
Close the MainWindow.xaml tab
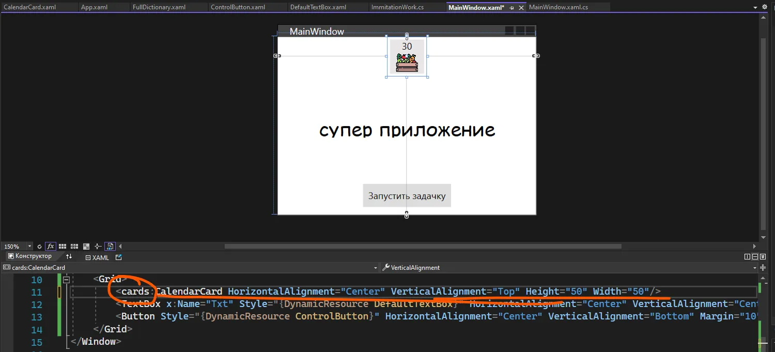(520, 8)
